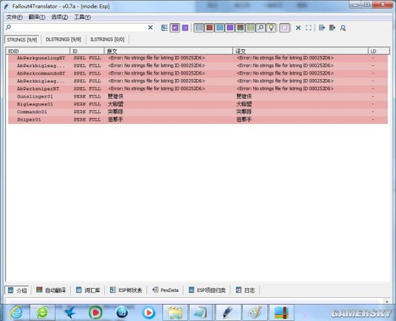Open the ESP项目归类 bottom tab

(207, 290)
